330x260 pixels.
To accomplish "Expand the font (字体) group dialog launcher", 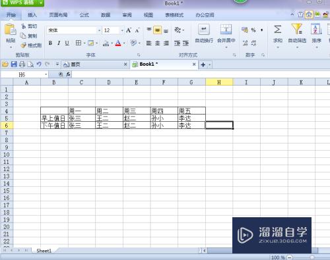I will (x=139, y=55).
